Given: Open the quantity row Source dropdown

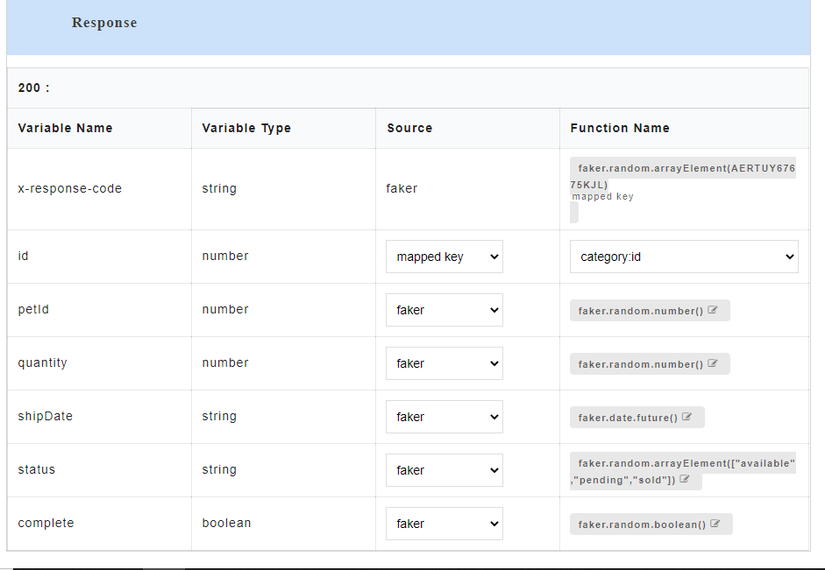Looking at the screenshot, I should pyautogui.click(x=445, y=363).
